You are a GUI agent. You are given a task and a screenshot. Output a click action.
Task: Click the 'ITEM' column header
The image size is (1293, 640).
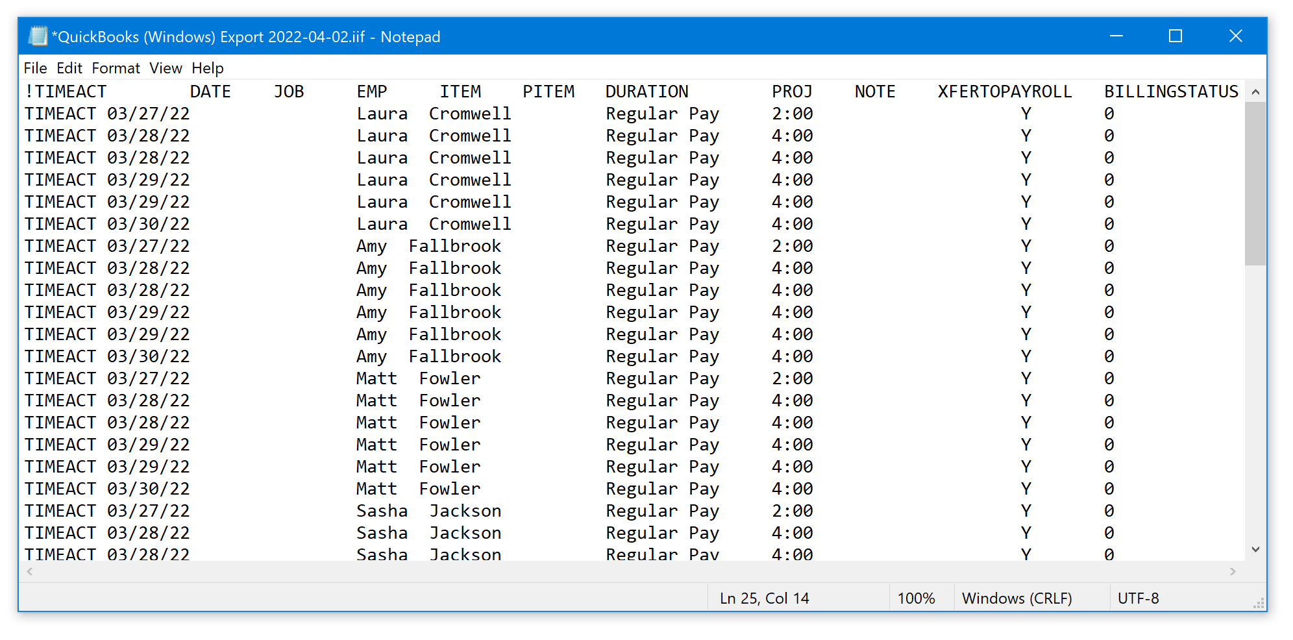pyautogui.click(x=460, y=92)
